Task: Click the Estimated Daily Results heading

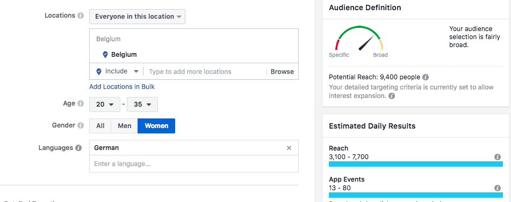Action: click(x=372, y=126)
